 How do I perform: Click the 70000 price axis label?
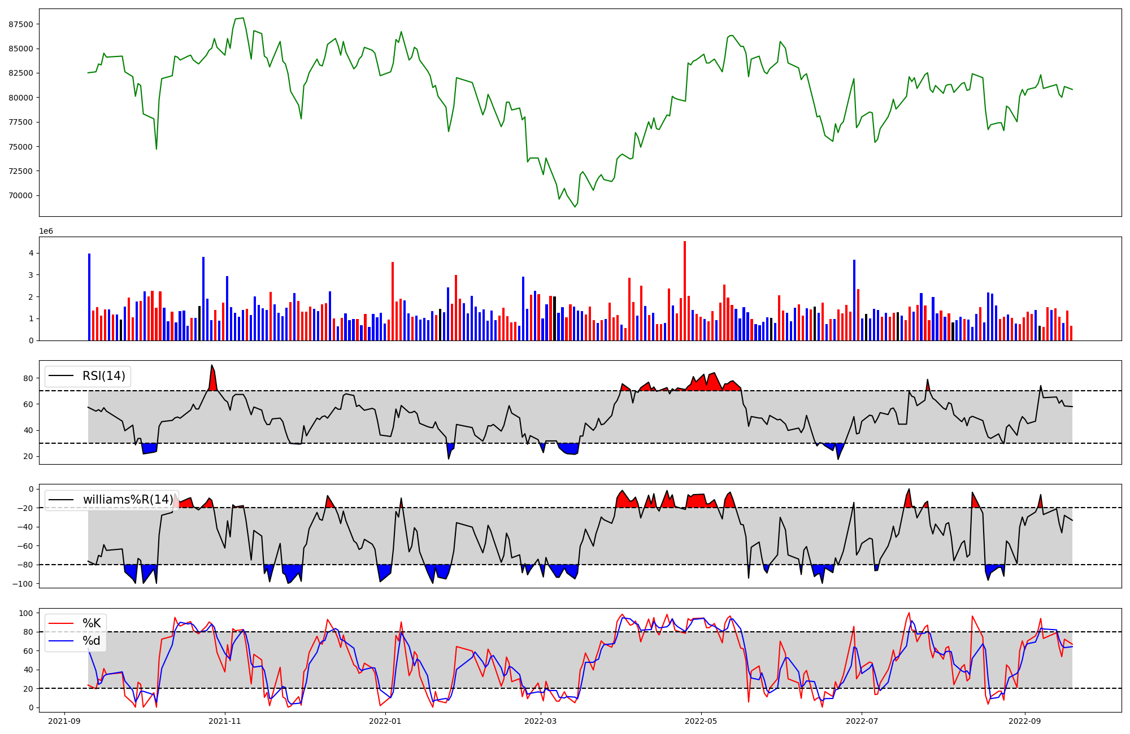21,196
